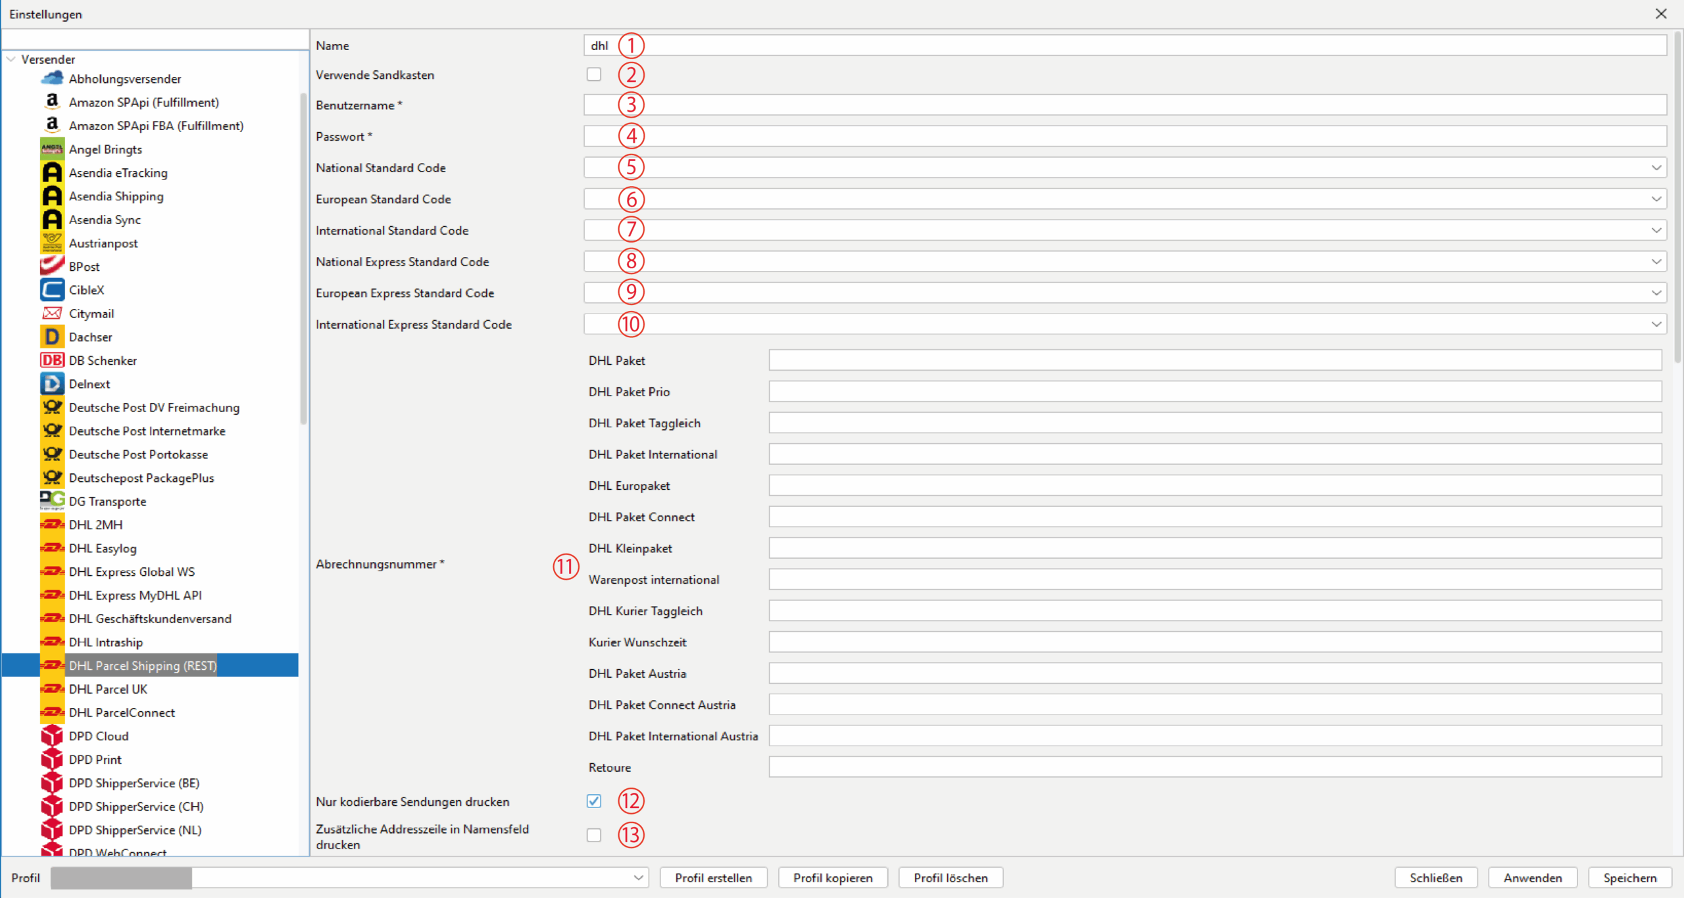This screenshot has width=1684, height=898.
Task: Click the Deutschepost PackagePlus icon
Action: 52,478
